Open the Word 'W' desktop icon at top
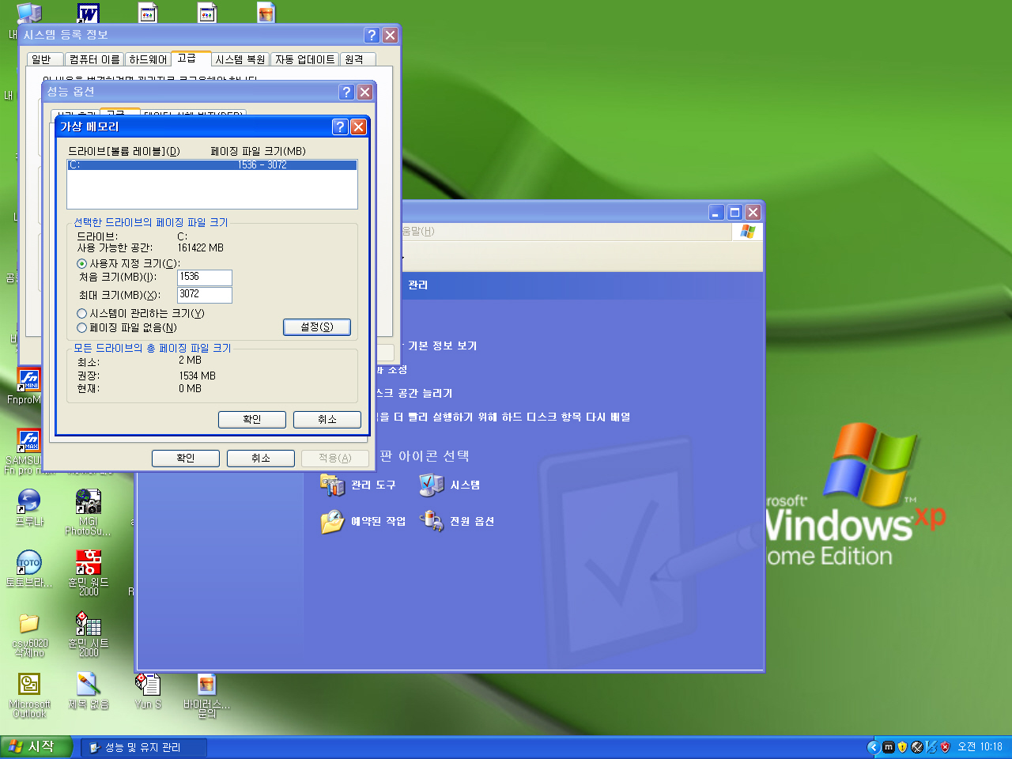Screen dimensions: 1012x759 click(88, 13)
